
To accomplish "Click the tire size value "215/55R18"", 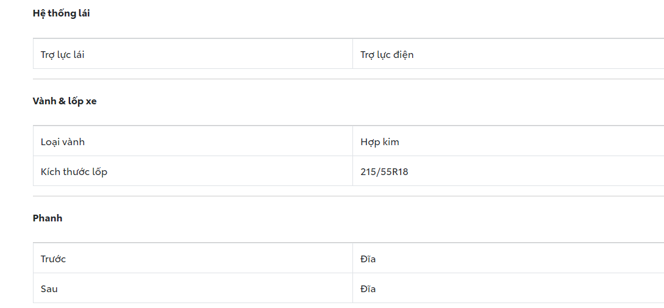I will tap(384, 172).
